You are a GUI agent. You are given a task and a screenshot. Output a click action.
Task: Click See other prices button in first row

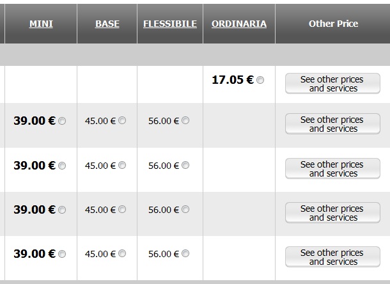333,84
